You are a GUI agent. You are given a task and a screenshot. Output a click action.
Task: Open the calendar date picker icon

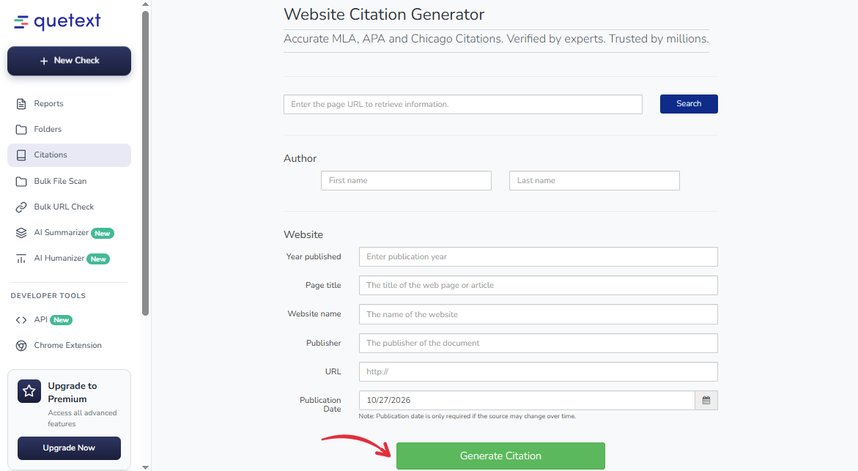pos(706,401)
